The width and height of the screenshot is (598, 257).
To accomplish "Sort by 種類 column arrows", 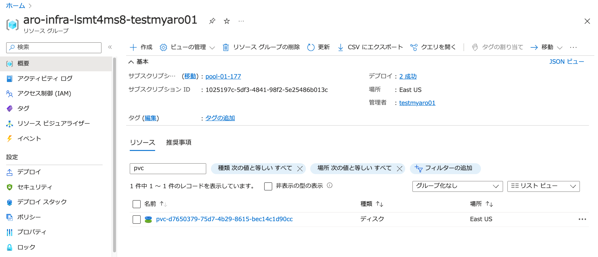I will [379, 204].
